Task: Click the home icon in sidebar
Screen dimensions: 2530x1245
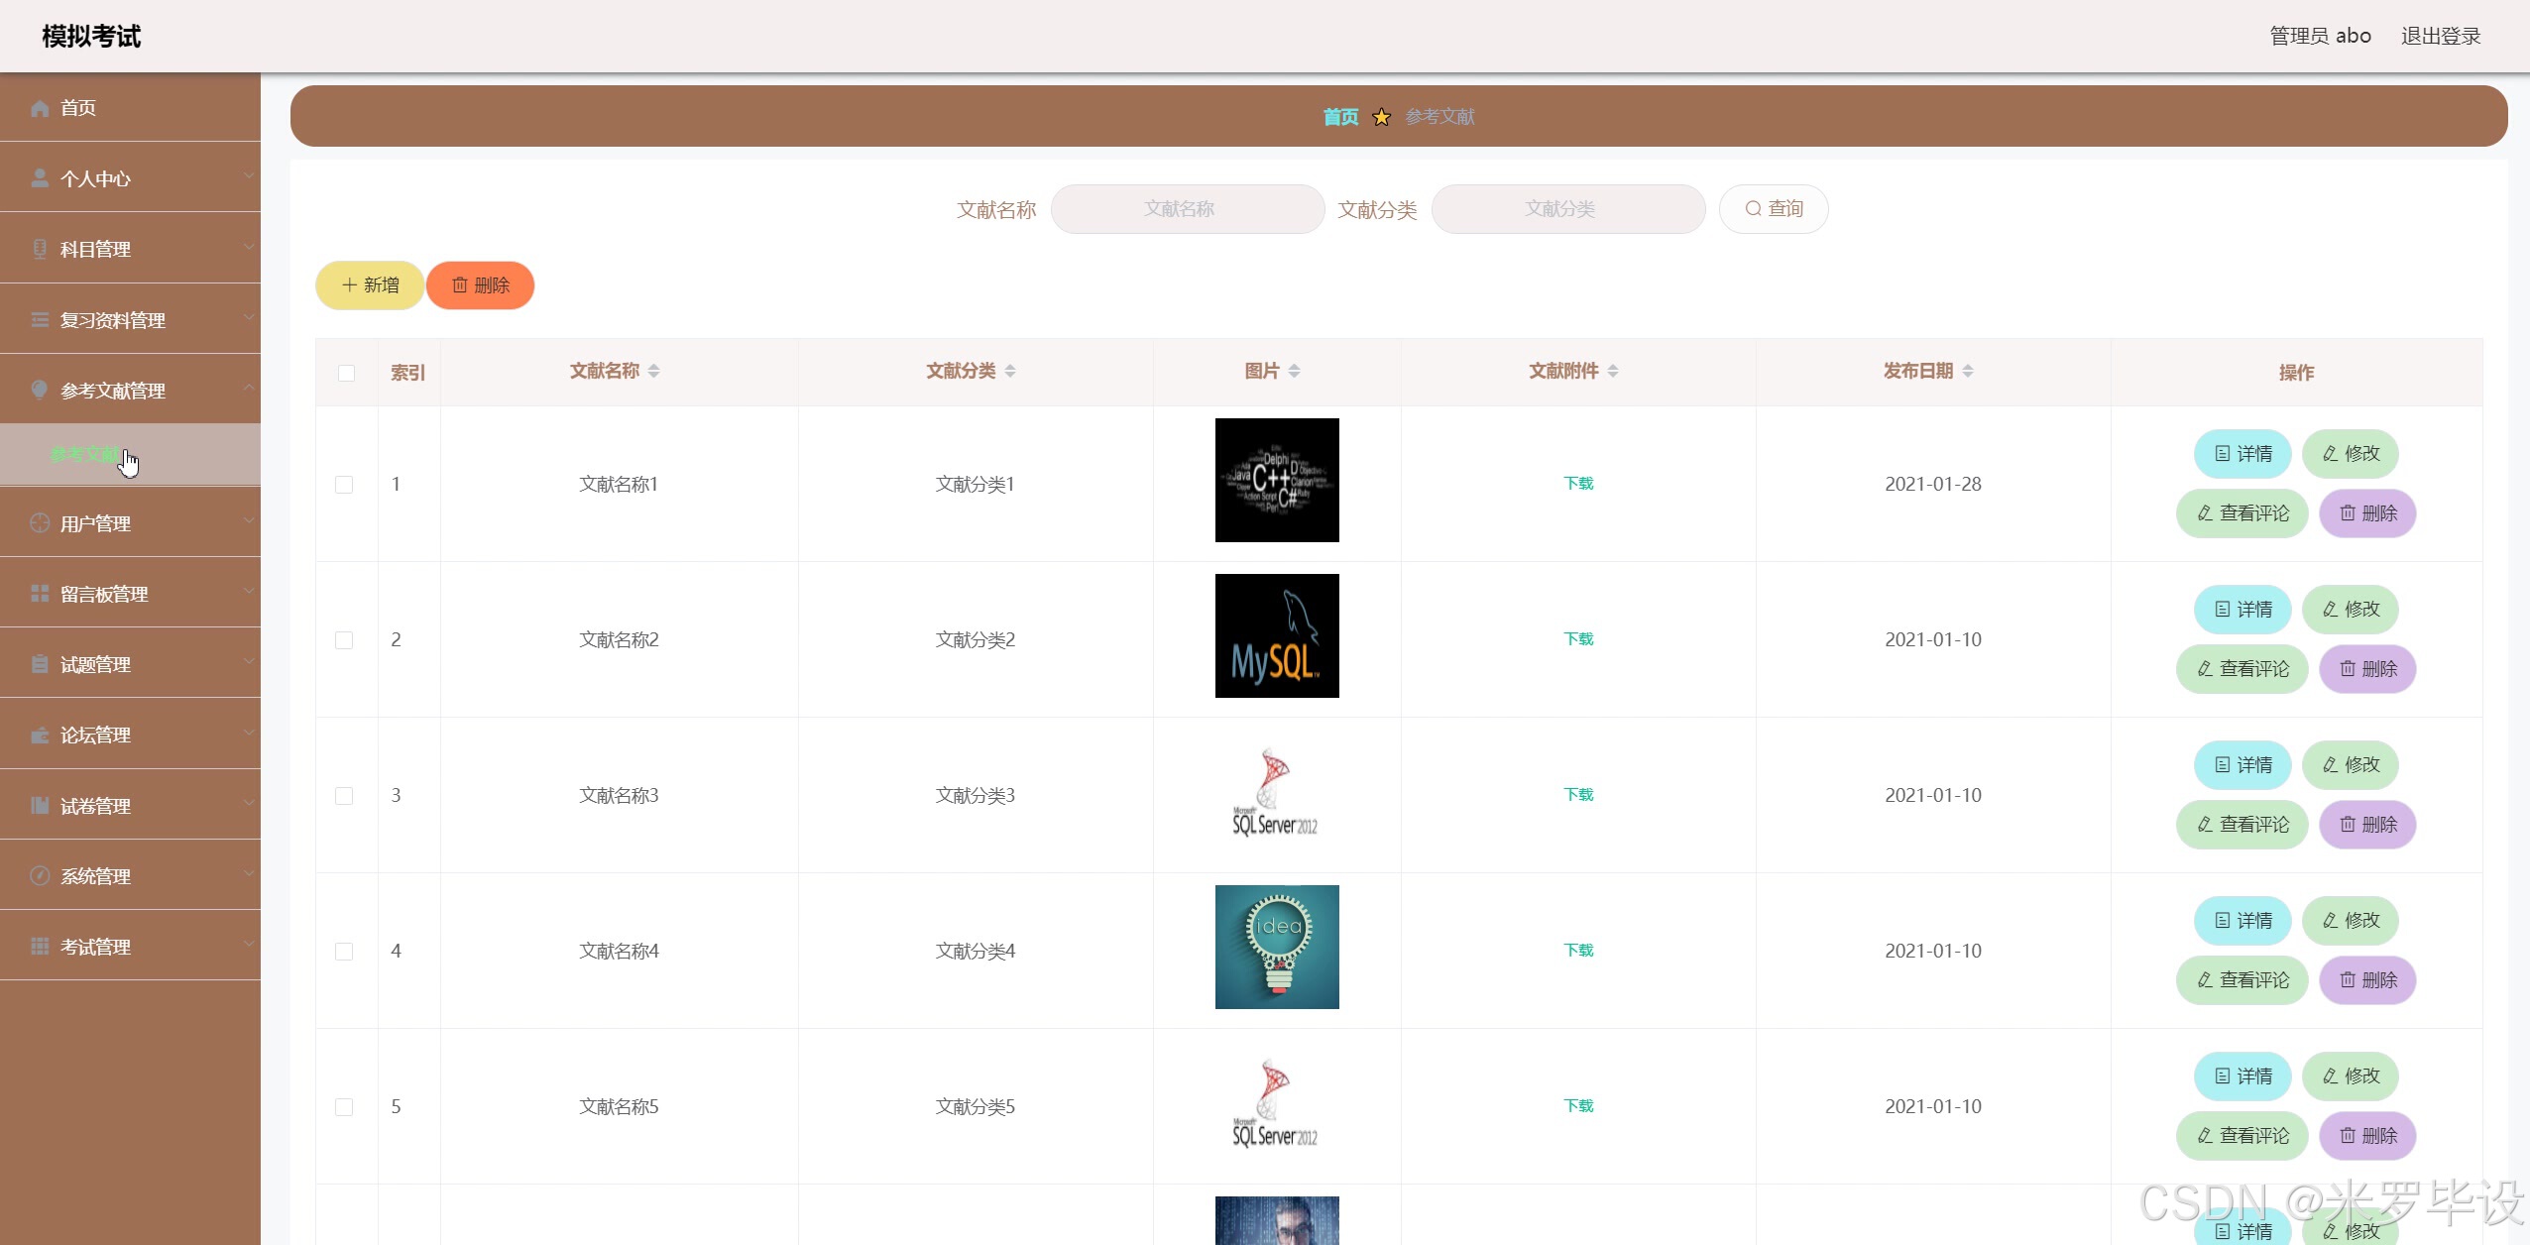Action: 40,108
